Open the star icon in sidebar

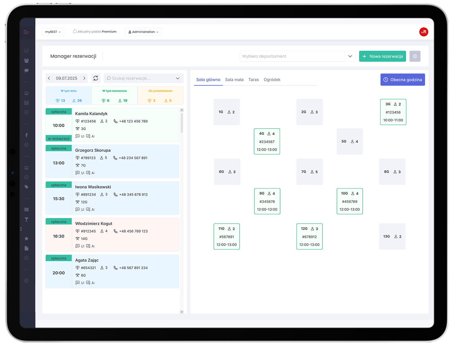pyautogui.click(x=27, y=239)
